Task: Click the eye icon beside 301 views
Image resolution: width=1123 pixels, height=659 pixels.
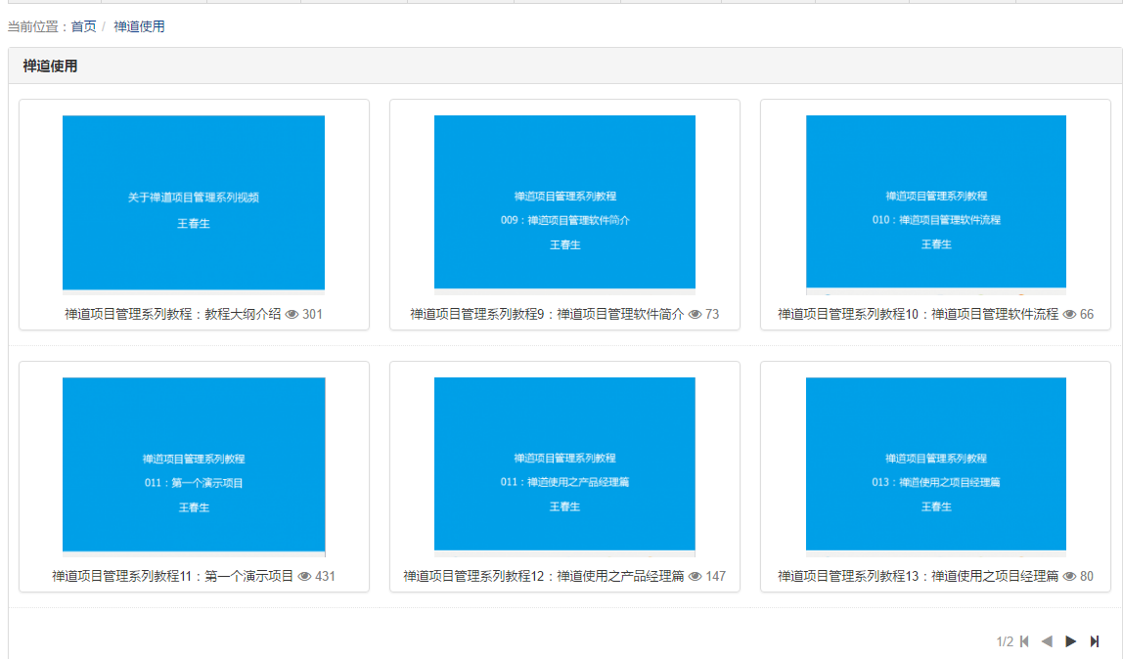Action: (292, 315)
